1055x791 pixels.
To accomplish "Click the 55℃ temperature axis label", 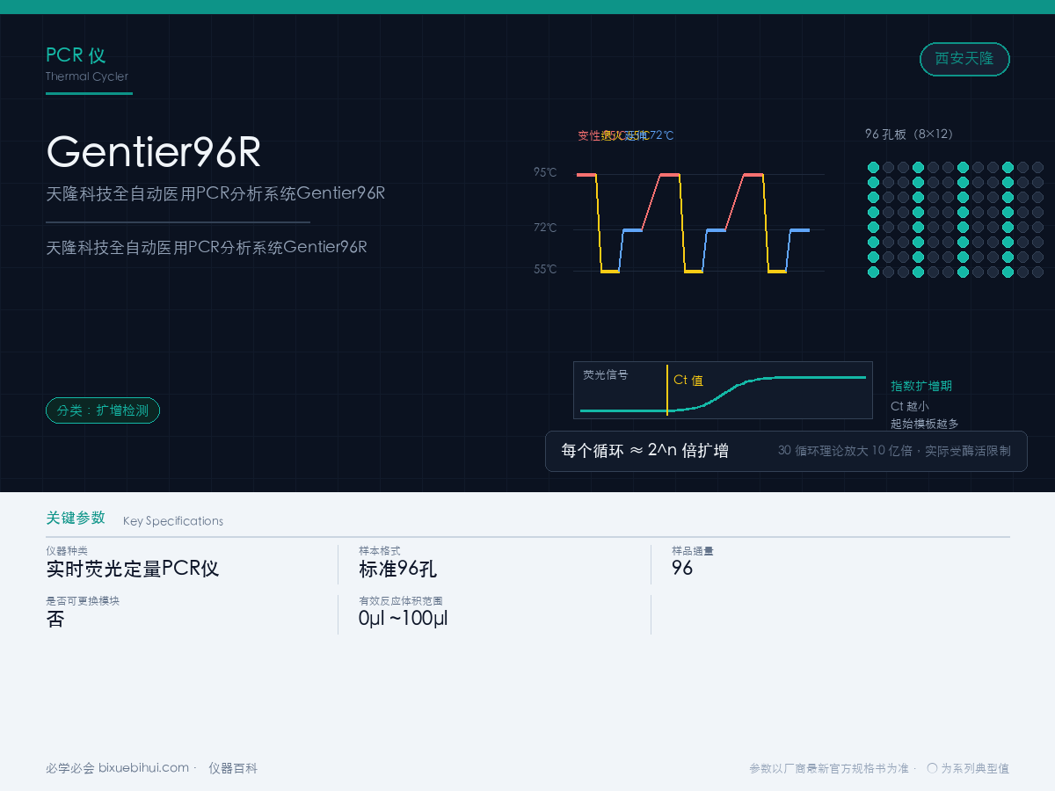I will pyautogui.click(x=545, y=269).
